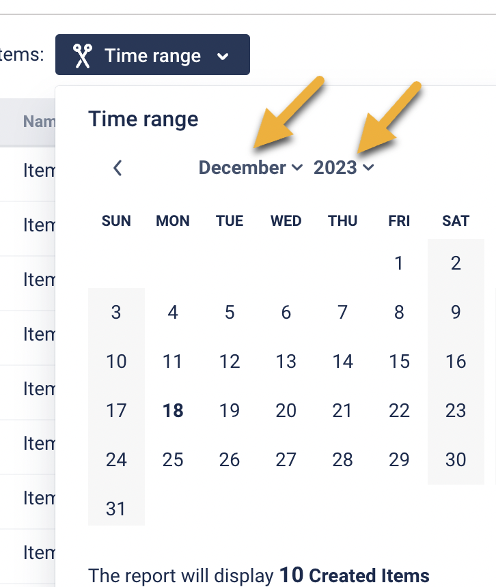
Task: Click December 5 date cell
Action: (230, 313)
